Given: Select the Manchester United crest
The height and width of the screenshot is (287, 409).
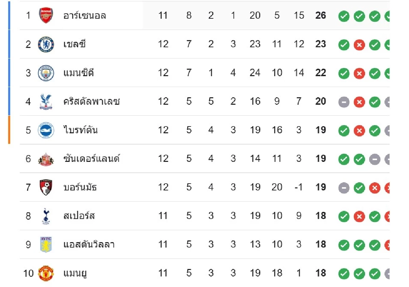Looking at the screenshot, I should click(46, 273).
